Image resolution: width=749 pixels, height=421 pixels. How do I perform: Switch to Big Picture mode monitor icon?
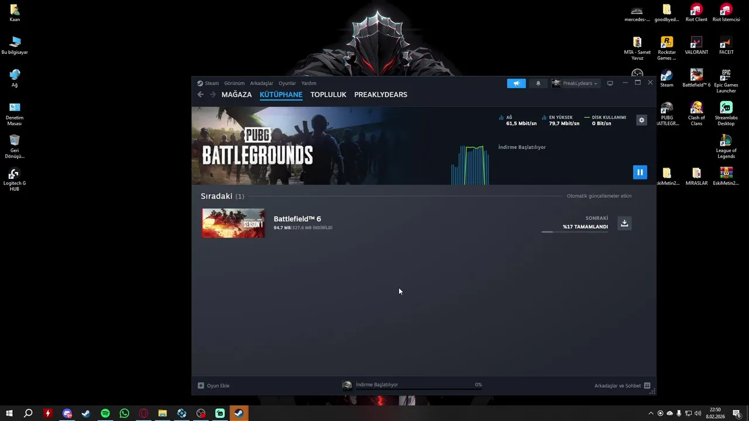[610, 83]
